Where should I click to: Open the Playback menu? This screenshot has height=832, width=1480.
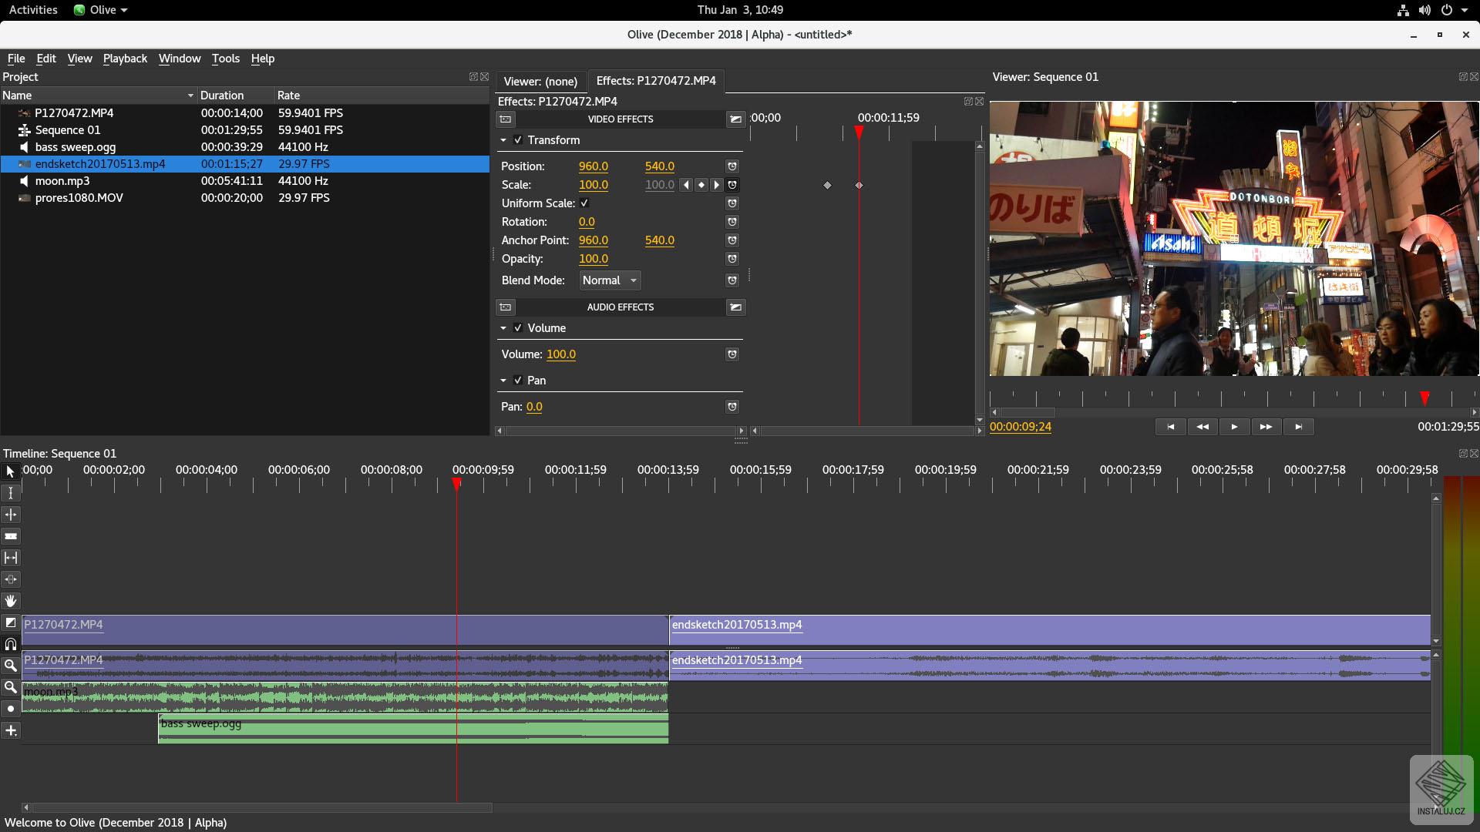[x=124, y=59]
